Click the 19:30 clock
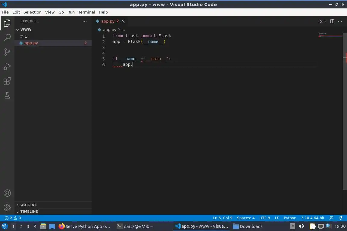 (340, 226)
